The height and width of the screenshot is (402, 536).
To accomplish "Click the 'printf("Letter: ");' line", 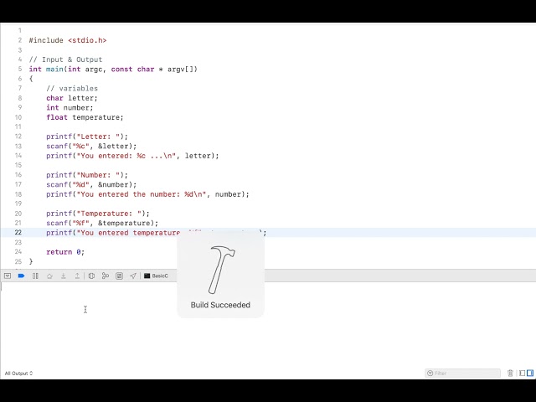I will pos(87,137).
